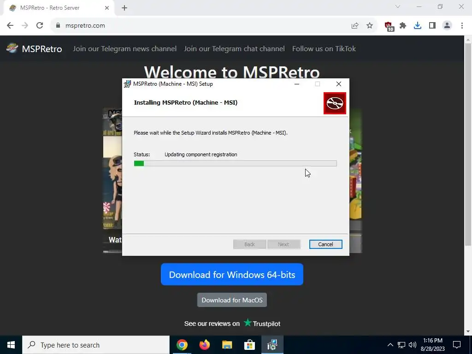Click the MSPRetro brand name link
Screen dimensions: 472x354
42,49
